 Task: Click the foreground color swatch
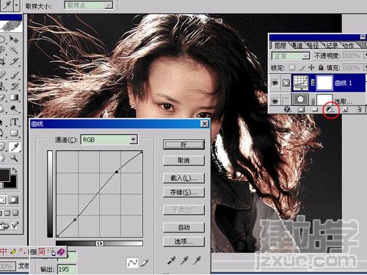tap(4, 175)
